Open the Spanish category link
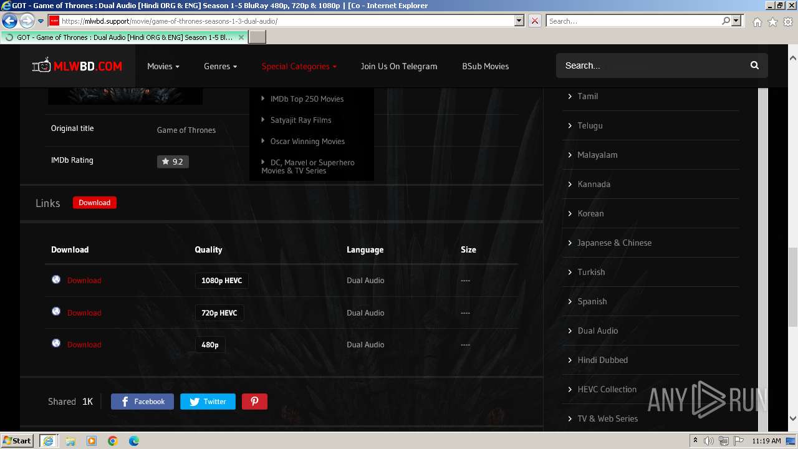The image size is (798, 449). (x=592, y=301)
